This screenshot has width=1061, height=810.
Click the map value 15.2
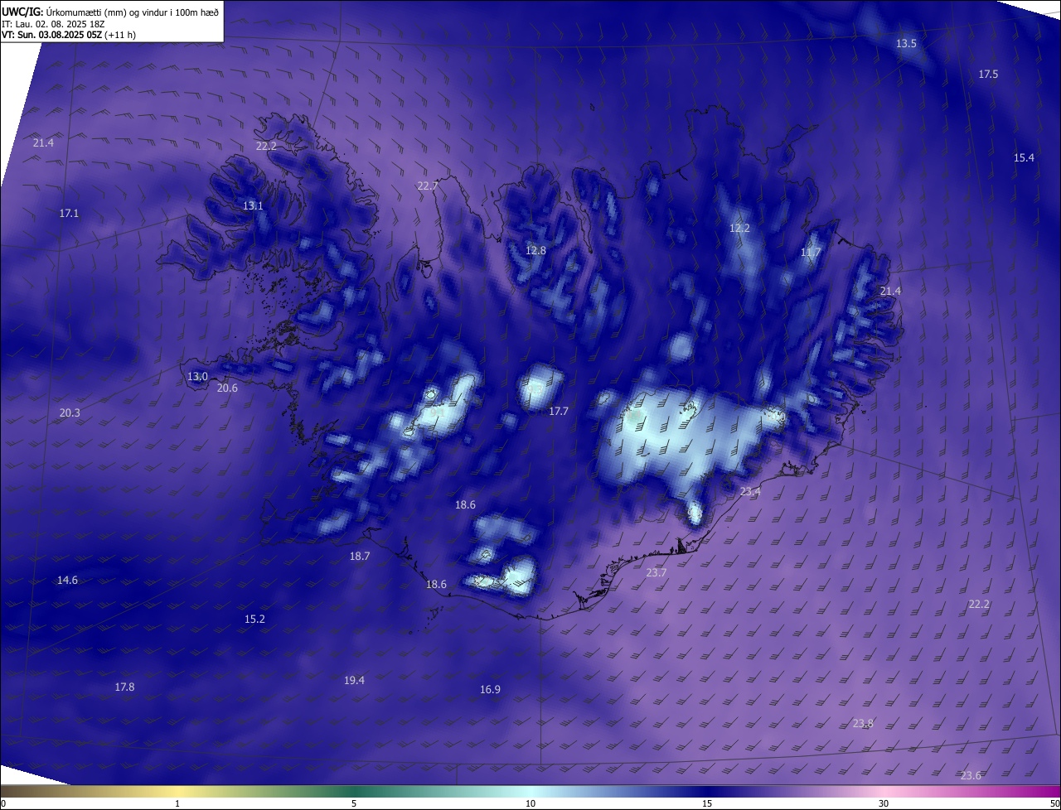click(254, 619)
